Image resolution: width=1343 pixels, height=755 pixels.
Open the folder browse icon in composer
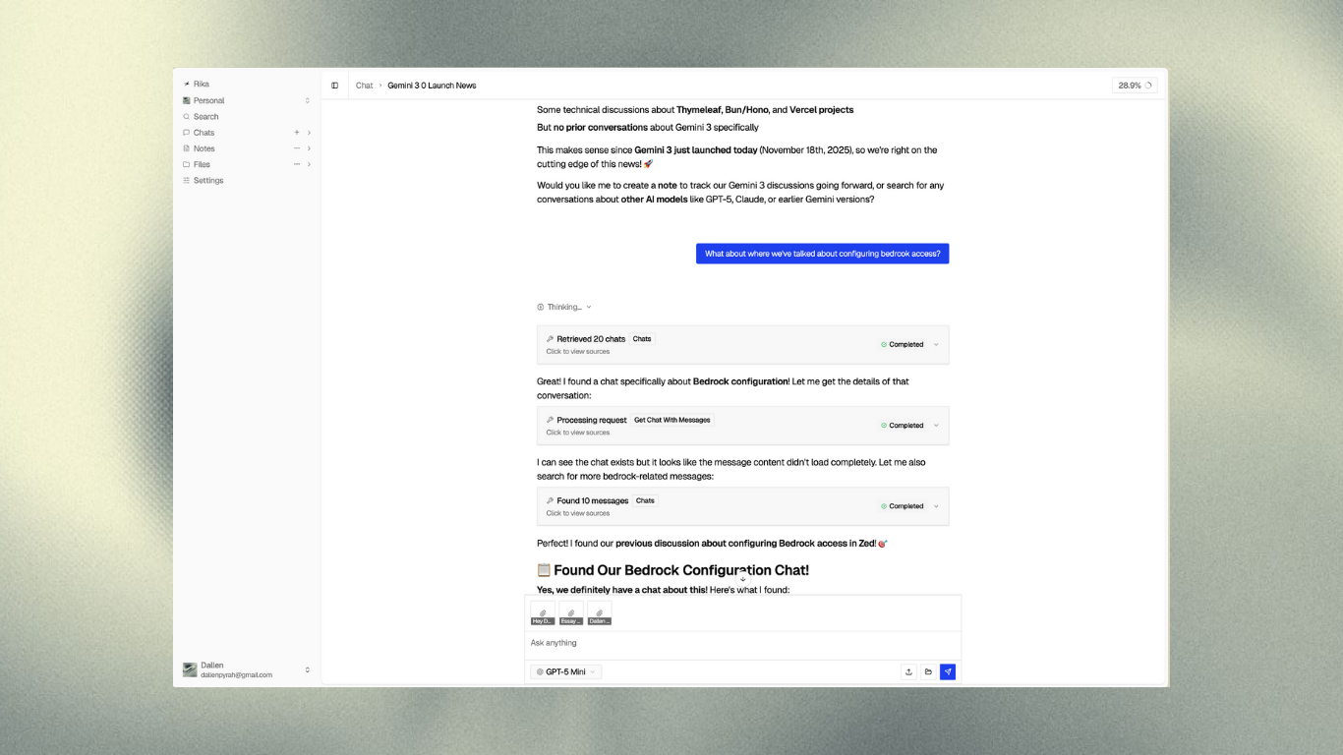coord(928,671)
